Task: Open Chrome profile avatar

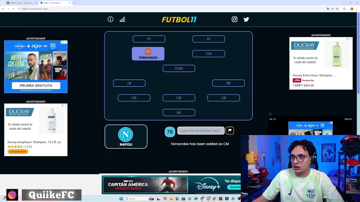Action: (x=352, y=9)
